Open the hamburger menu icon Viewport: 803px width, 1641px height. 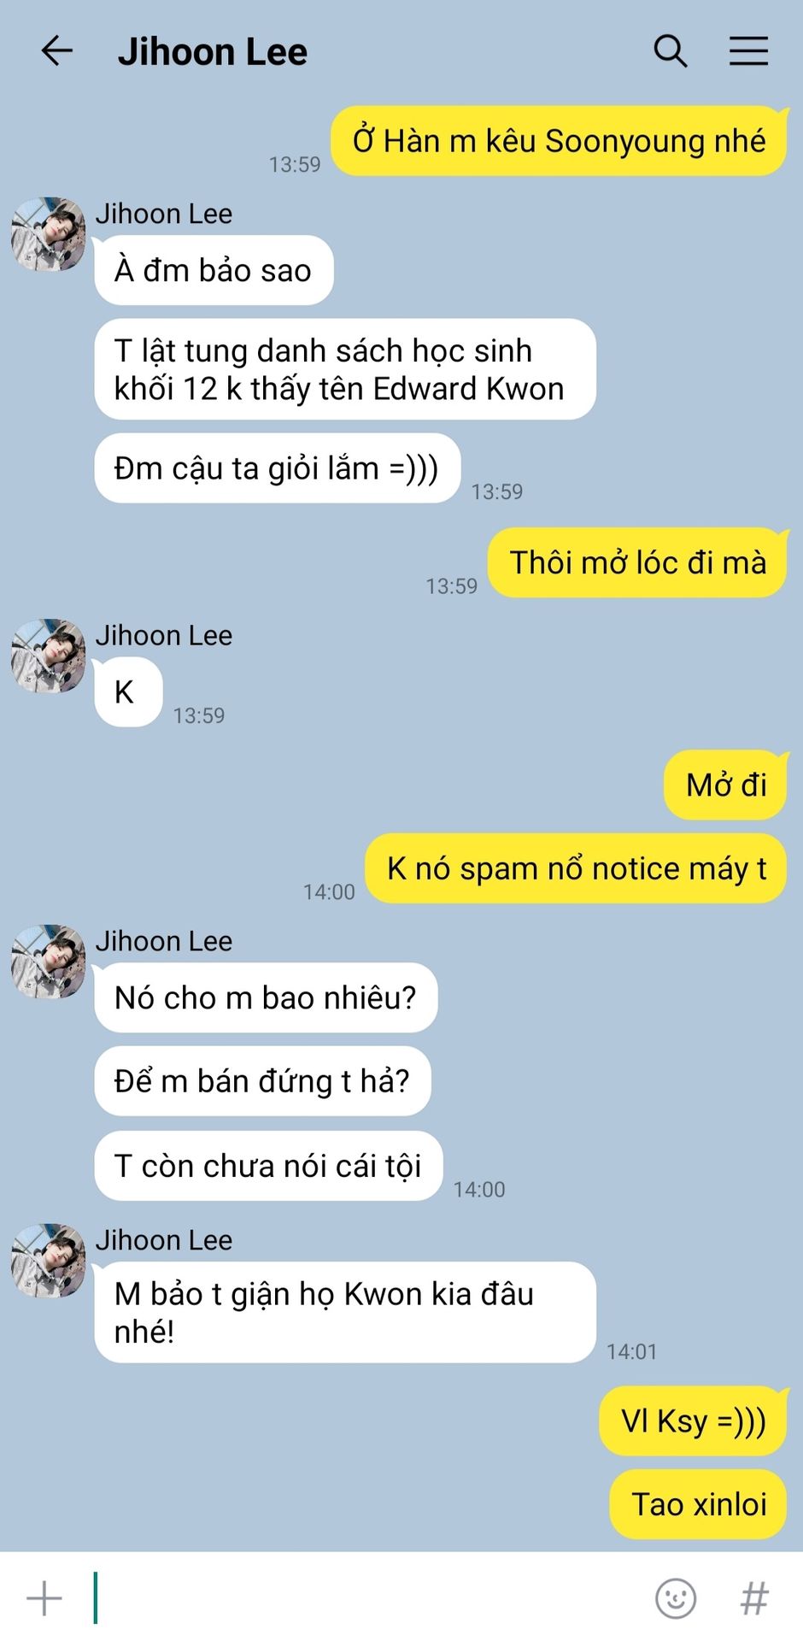pos(748,51)
